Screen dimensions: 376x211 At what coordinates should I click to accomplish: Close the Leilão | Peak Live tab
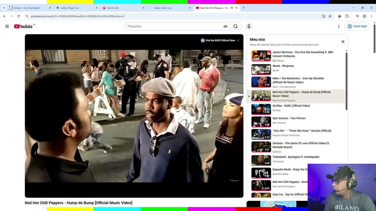pyautogui.click(x=190, y=8)
